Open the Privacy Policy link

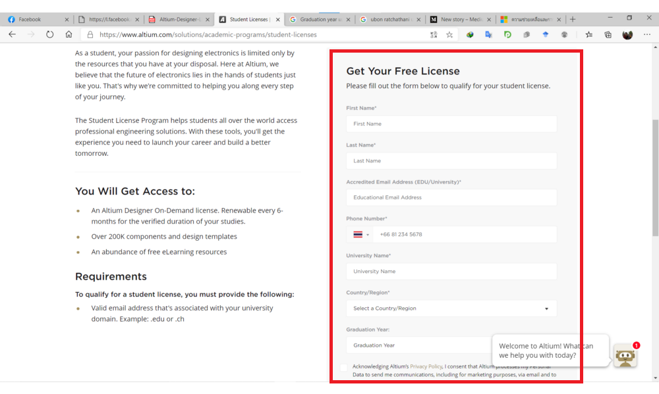pyautogui.click(x=426, y=366)
